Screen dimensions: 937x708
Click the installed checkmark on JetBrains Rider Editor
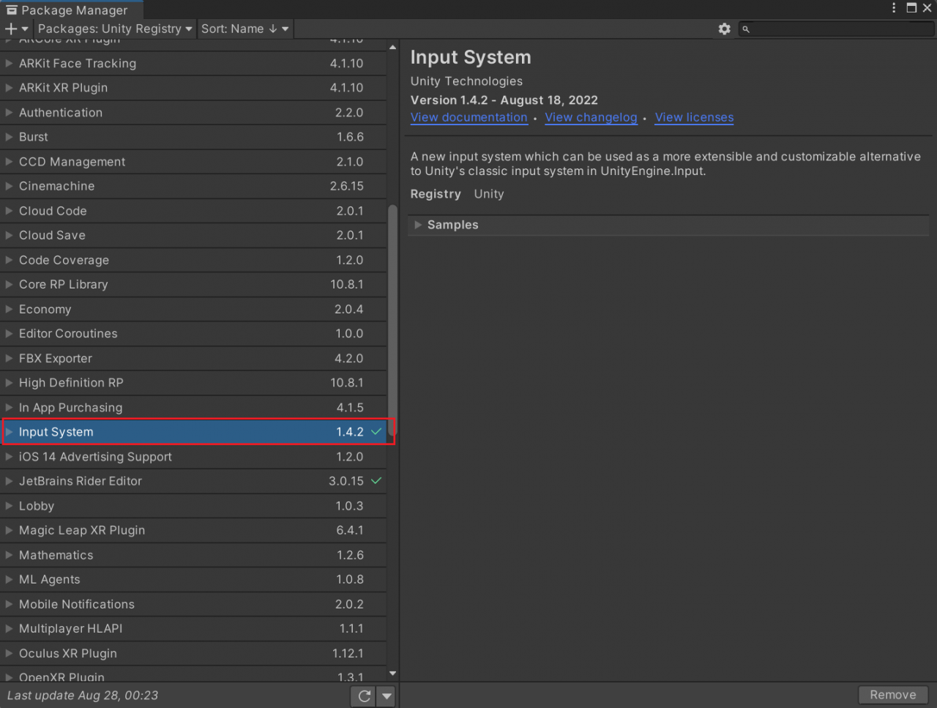coord(376,481)
